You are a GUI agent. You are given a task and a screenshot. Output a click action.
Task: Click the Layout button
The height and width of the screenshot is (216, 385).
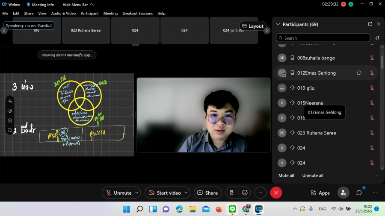pyautogui.click(x=253, y=26)
